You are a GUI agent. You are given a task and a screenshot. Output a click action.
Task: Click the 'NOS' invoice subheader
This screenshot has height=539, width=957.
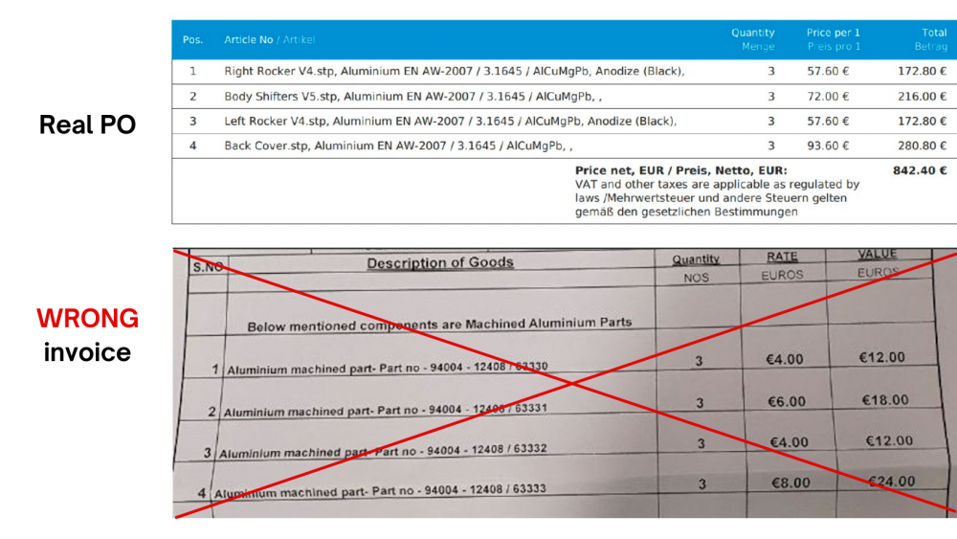tap(697, 278)
